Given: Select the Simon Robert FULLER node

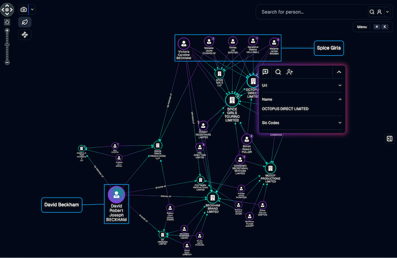Looking at the screenshot, I should tap(247, 140).
